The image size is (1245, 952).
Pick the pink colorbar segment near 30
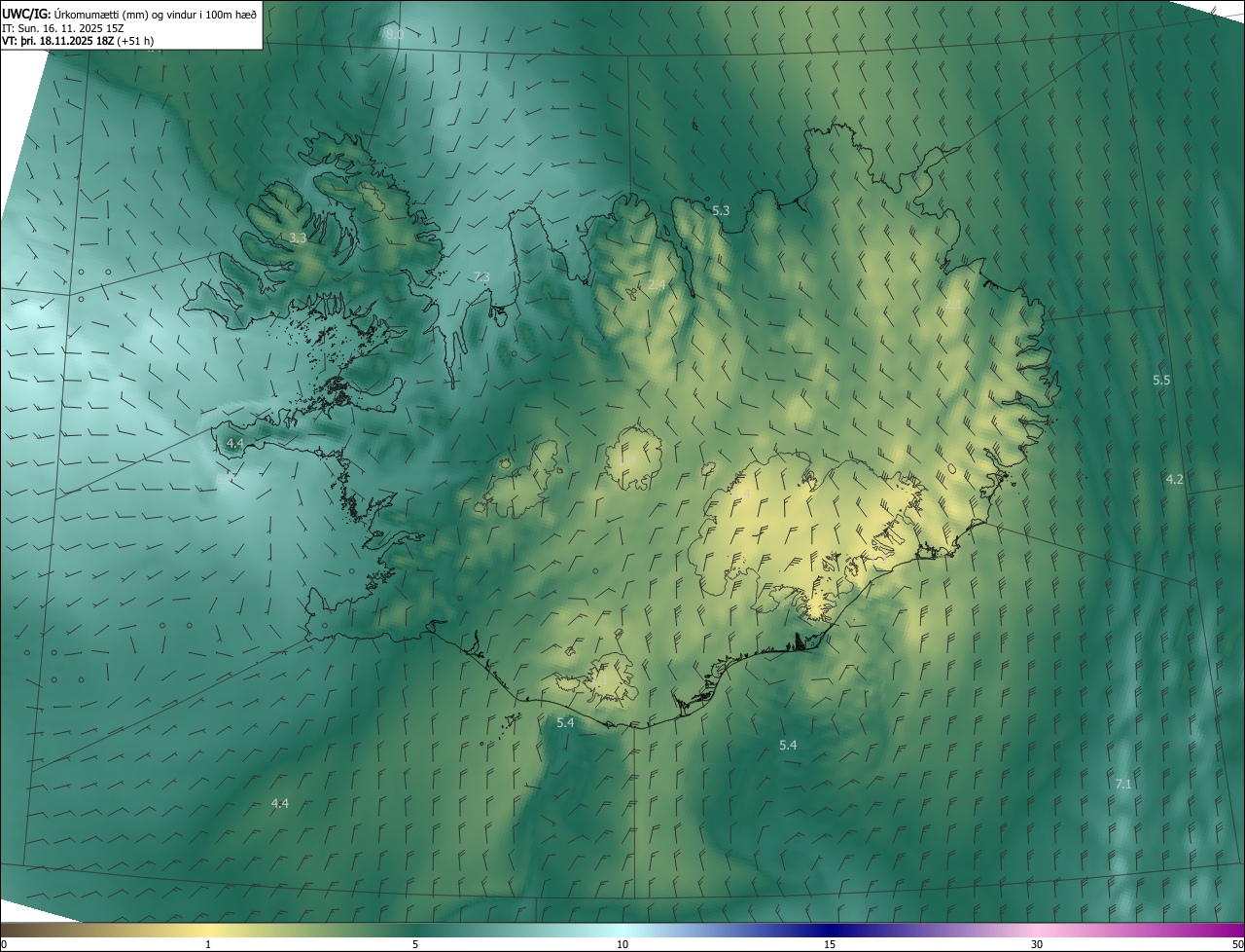(x=1037, y=930)
